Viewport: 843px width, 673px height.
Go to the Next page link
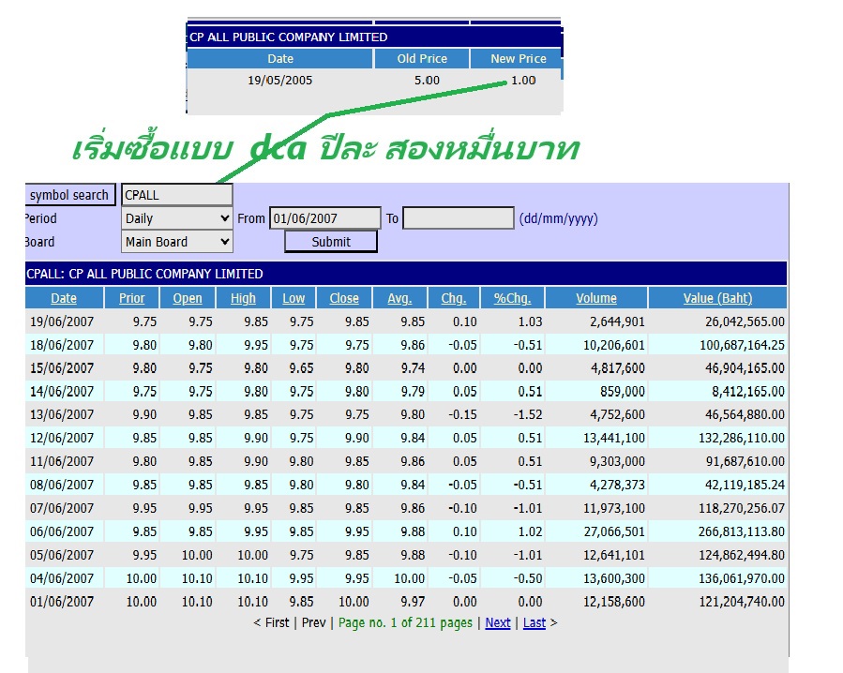(x=498, y=623)
